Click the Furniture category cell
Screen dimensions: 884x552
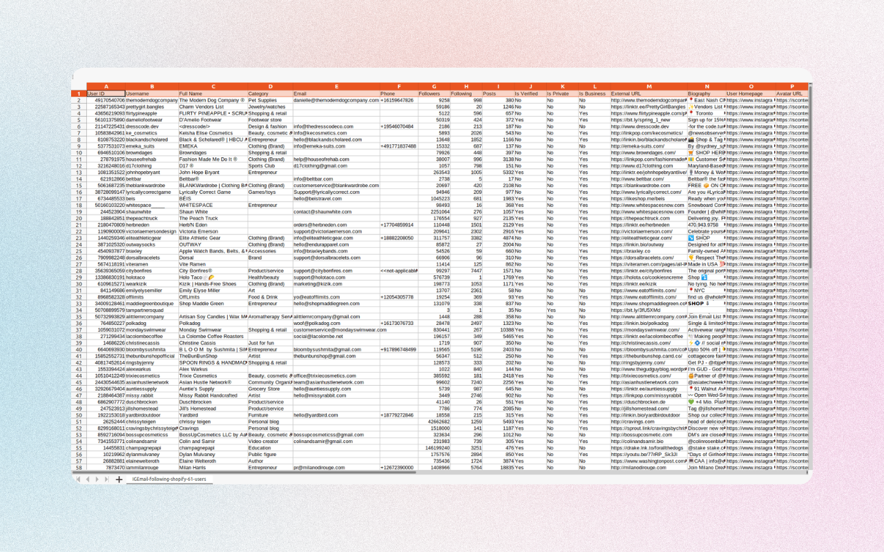tap(270, 415)
